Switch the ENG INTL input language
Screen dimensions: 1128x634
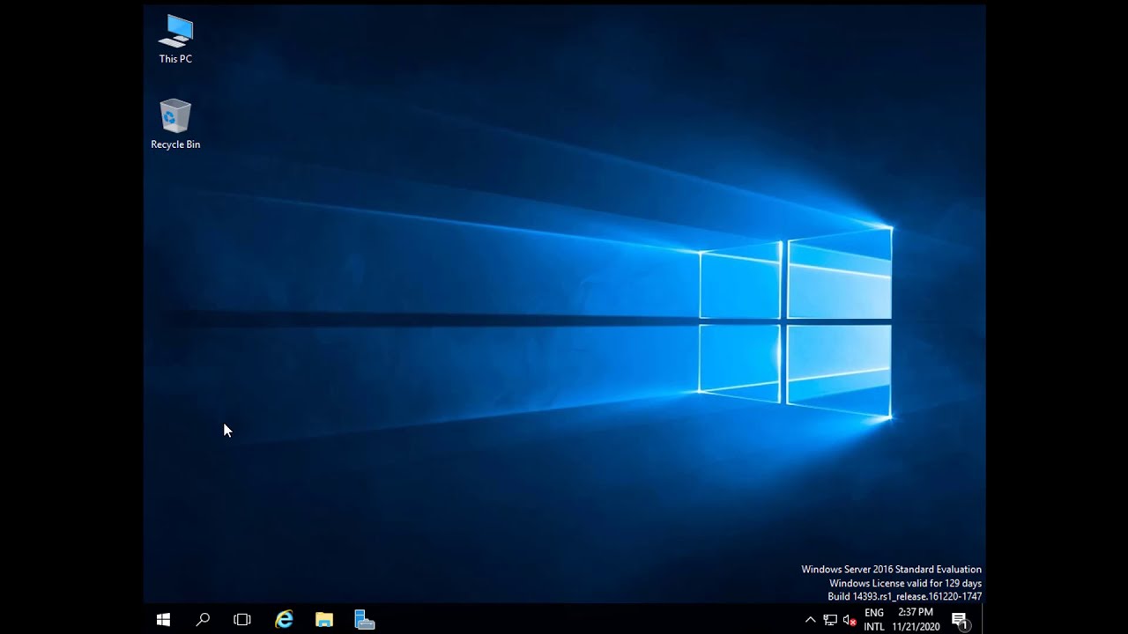[874, 620]
